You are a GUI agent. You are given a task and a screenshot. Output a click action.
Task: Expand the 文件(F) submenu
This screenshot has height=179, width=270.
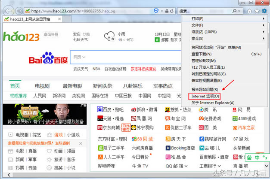(x=224, y=25)
